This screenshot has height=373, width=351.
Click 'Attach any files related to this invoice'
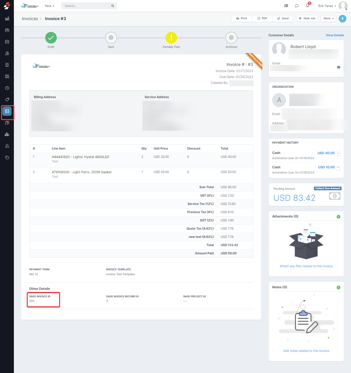pyautogui.click(x=306, y=266)
